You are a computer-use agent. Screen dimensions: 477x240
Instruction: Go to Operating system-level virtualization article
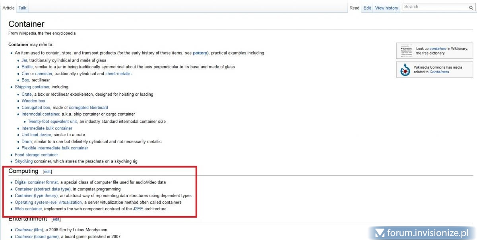[48, 202]
